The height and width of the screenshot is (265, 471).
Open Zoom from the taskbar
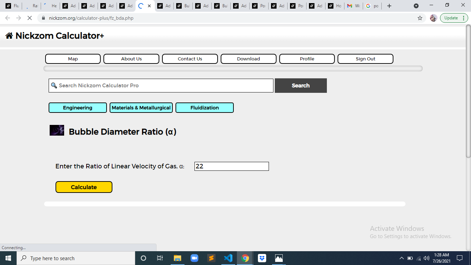tap(194, 258)
